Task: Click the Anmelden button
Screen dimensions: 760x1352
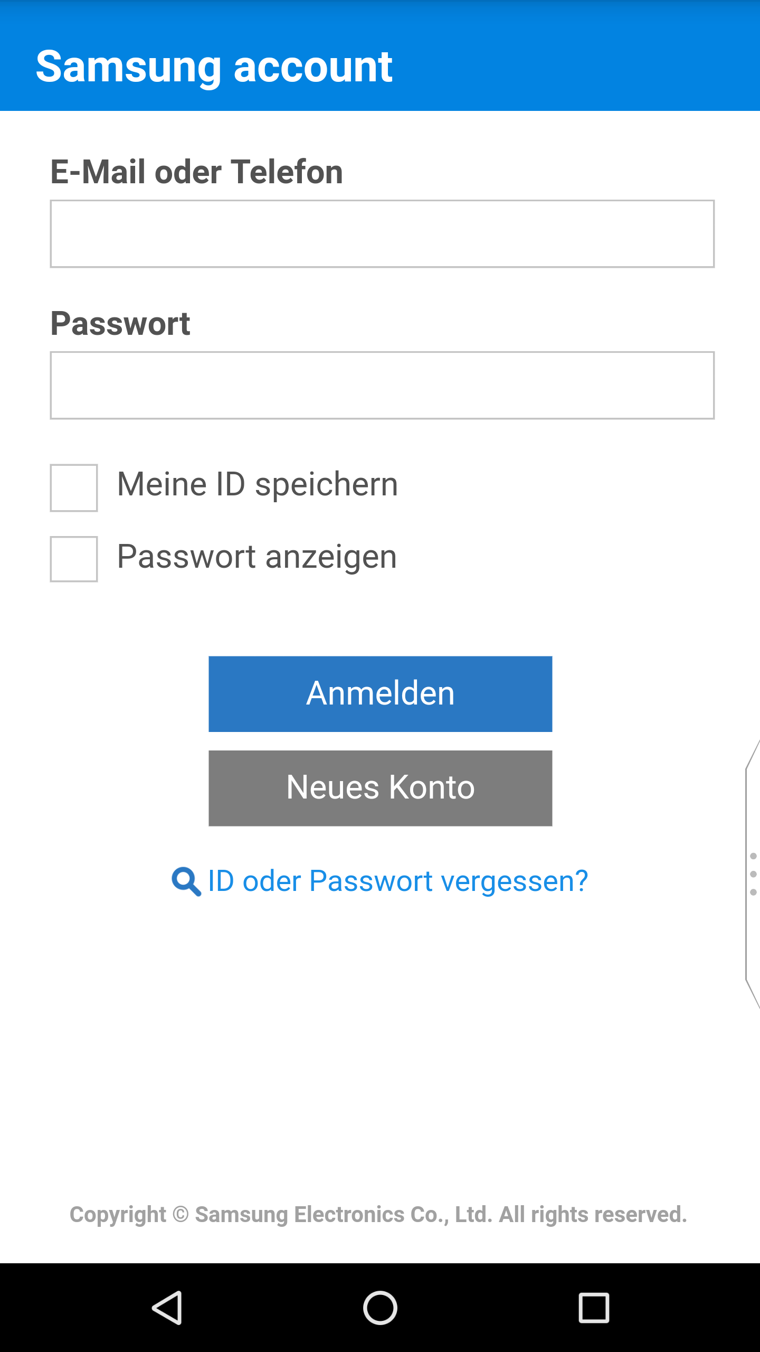Action: (x=380, y=693)
